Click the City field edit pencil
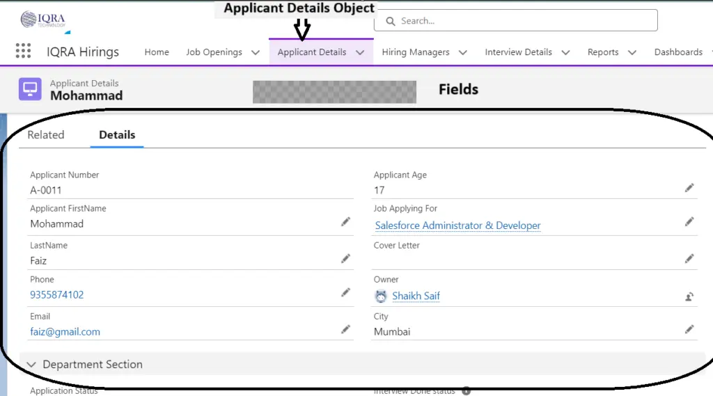 pos(689,330)
